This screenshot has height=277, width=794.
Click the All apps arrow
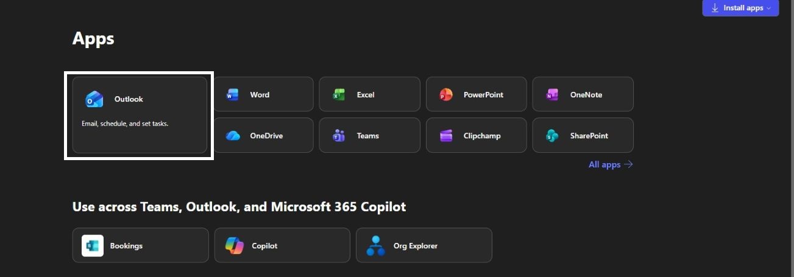[628, 164]
